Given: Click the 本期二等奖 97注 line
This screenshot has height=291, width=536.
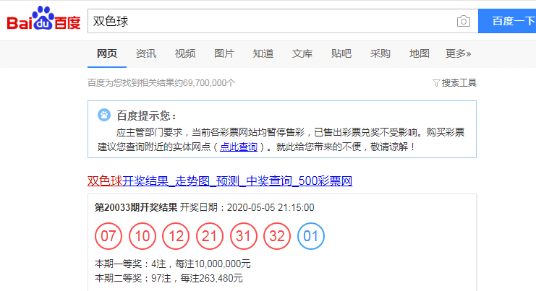Looking at the screenshot, I should point(169,278).
